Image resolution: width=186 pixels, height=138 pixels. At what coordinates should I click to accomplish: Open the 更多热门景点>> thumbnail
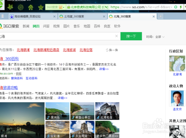click(107, 129)
